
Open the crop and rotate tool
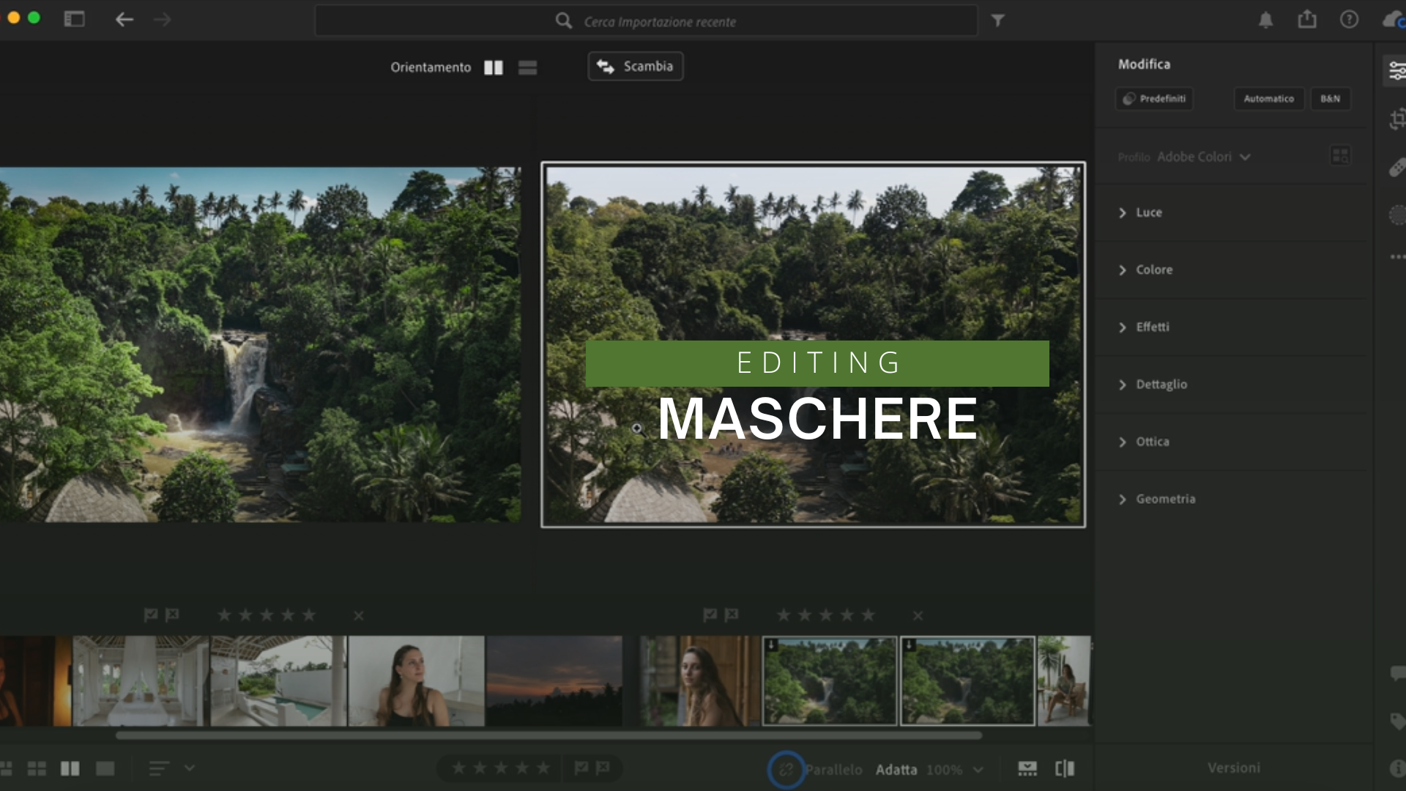1397,119
